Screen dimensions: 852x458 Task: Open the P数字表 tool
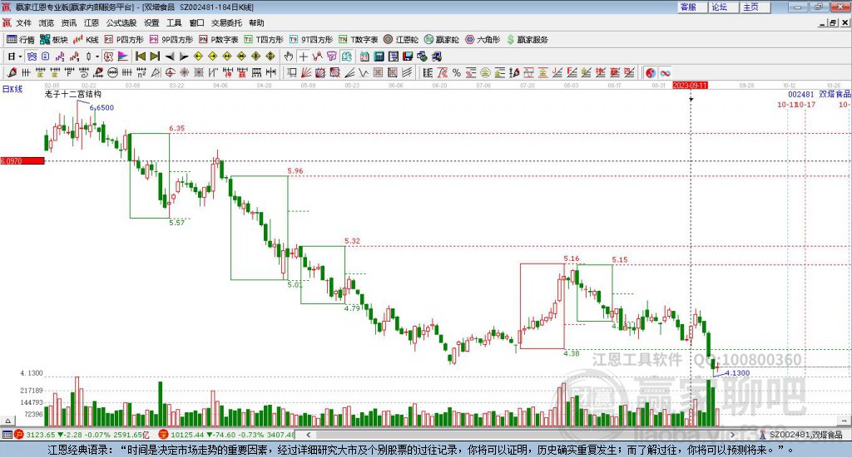219,40
